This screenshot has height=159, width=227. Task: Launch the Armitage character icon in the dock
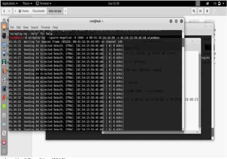(4, 62)
